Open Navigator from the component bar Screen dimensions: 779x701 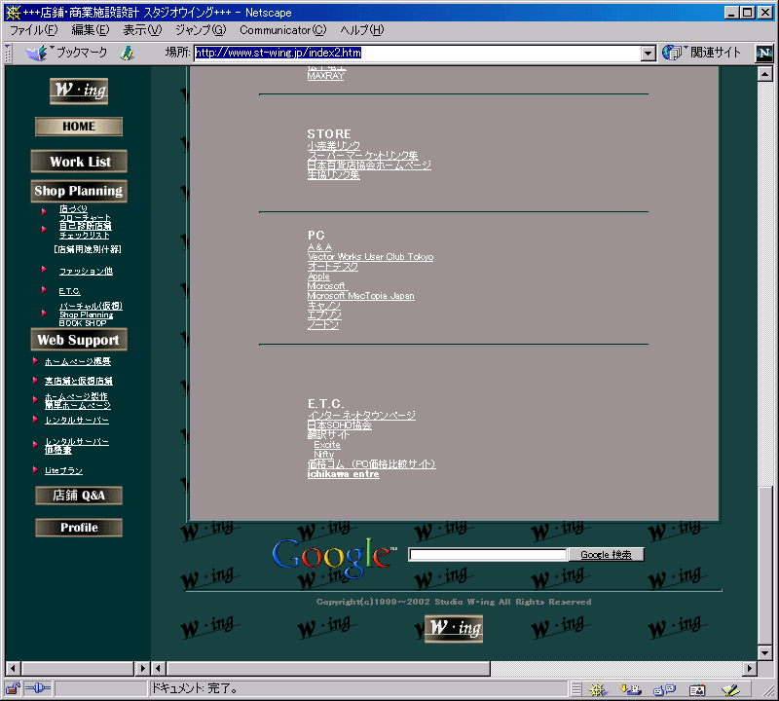point(598,689)
